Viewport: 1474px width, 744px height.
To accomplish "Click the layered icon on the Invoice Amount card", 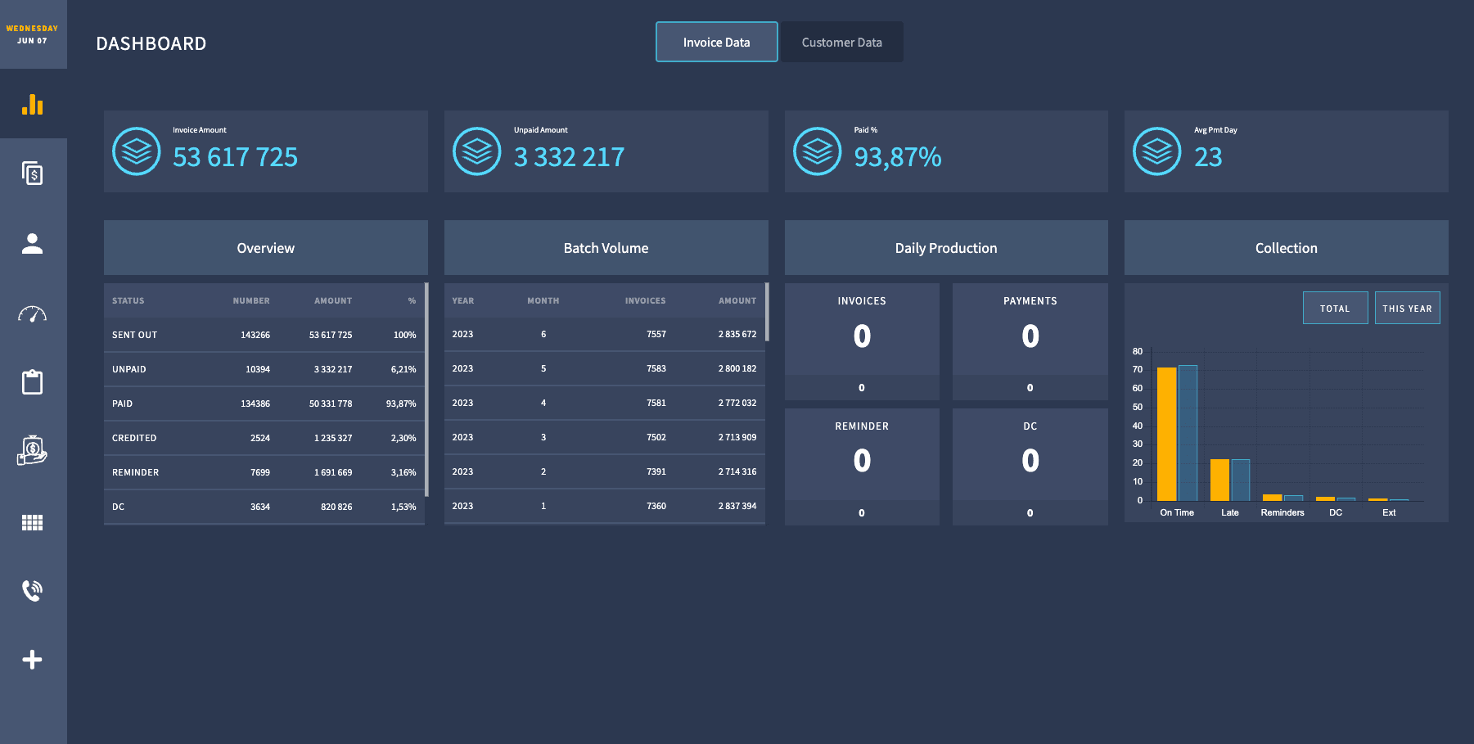I will point(136,151).
